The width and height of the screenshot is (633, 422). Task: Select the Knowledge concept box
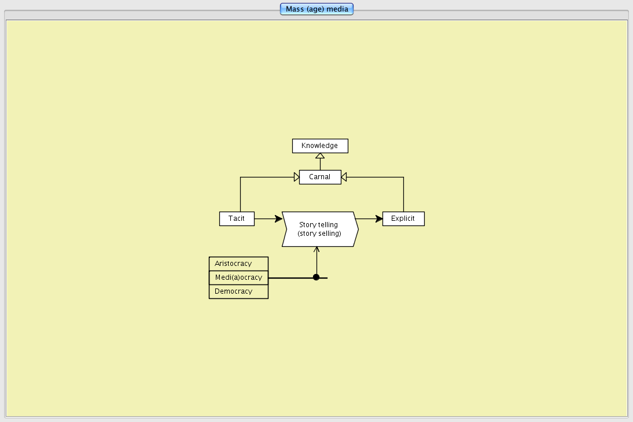pos(320,146)
